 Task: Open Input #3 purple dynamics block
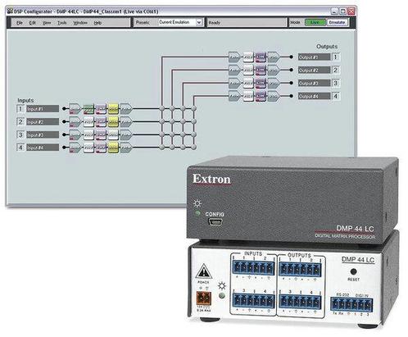tap(101, 134)
